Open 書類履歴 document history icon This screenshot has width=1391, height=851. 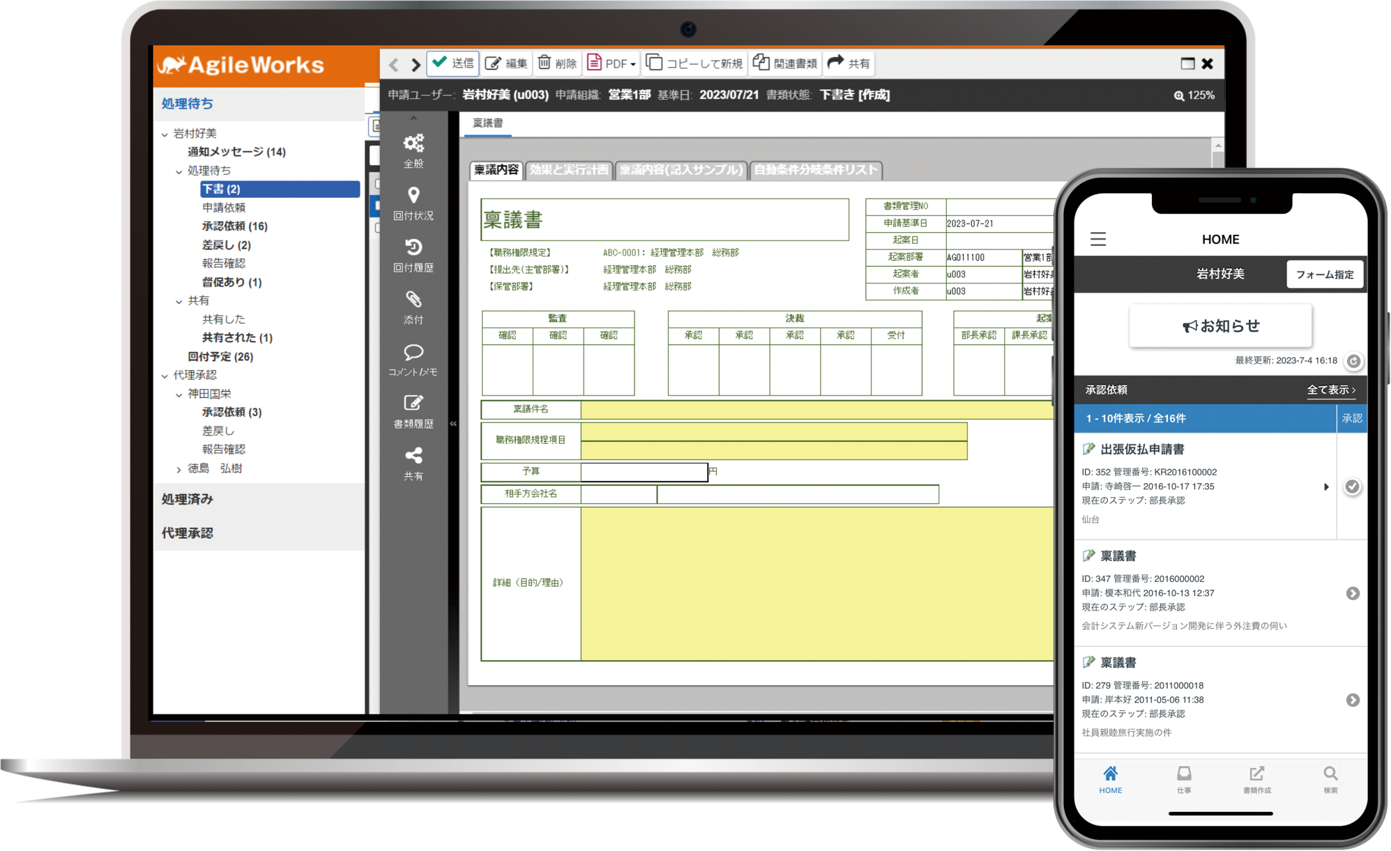click(x=414, y=403)
